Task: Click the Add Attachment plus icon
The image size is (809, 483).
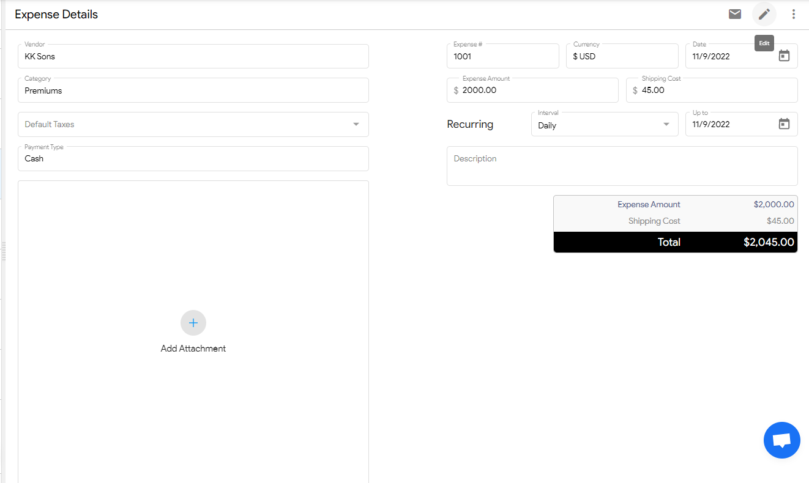Action: pyautogui.click(x=193, y=323)
